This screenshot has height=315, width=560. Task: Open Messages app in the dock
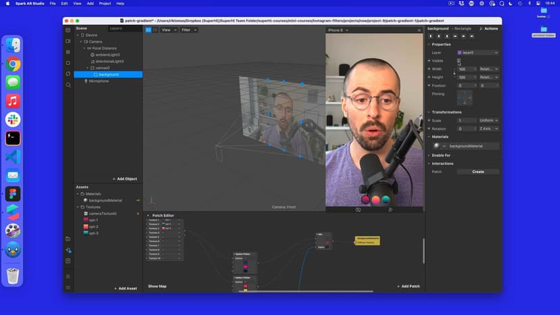[13, 82]
